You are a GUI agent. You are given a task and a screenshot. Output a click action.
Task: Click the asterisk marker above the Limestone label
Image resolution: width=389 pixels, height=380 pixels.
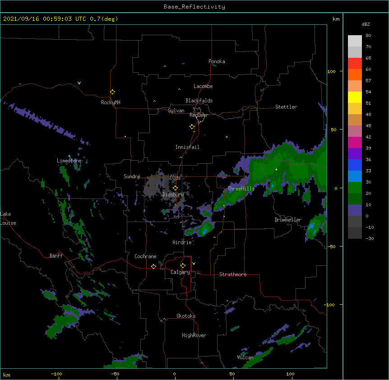(x=69, y=156)
